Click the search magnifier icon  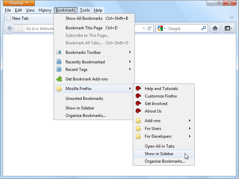[203, 29]
